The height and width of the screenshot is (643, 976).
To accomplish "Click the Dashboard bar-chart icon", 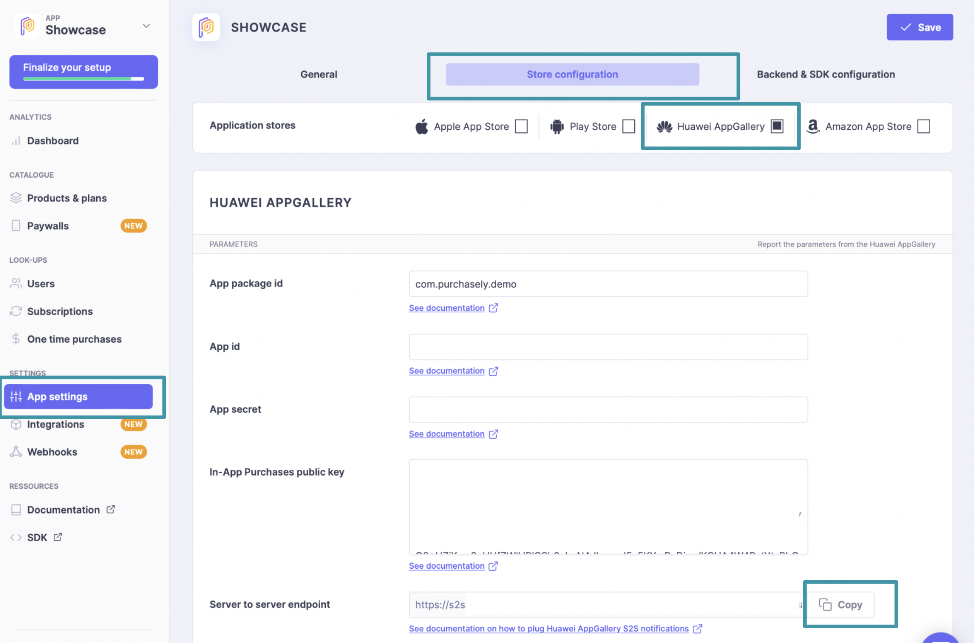I will [x=16, y=141].
